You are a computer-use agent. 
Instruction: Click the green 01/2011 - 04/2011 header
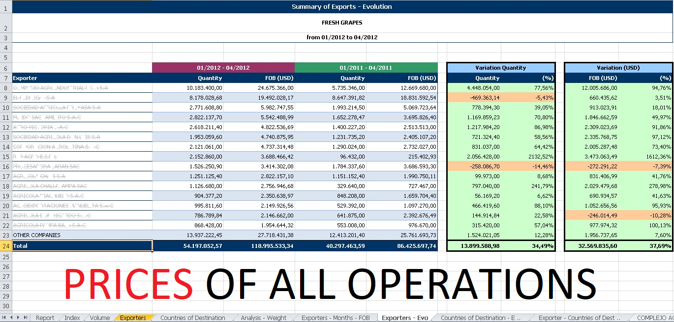click(366, 68)
